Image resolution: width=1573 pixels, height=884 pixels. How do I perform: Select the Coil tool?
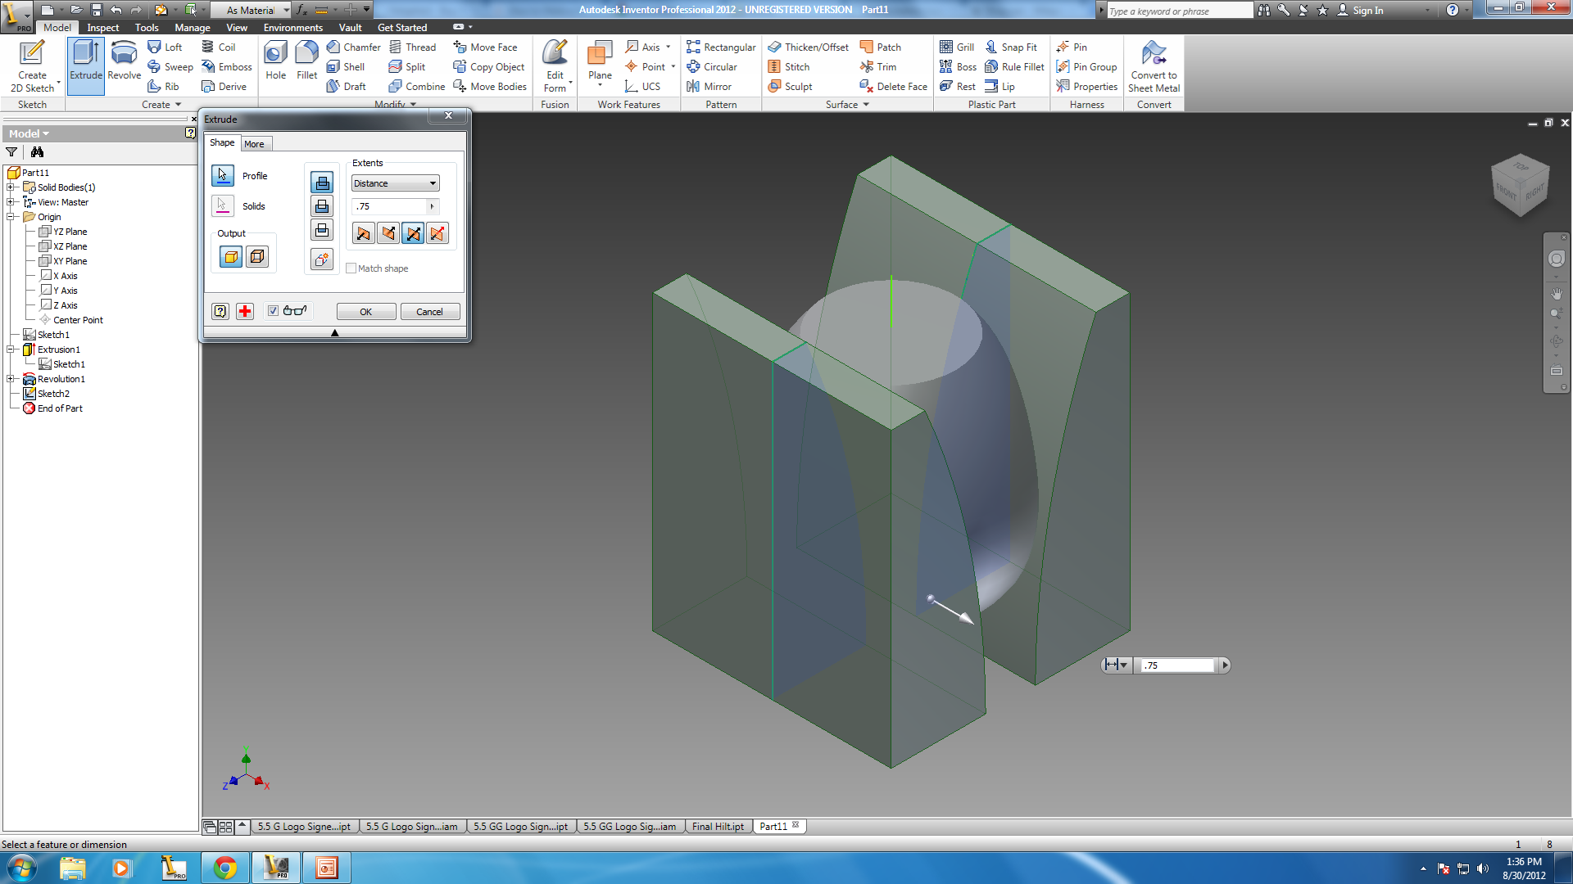click(x=219, y=47)
